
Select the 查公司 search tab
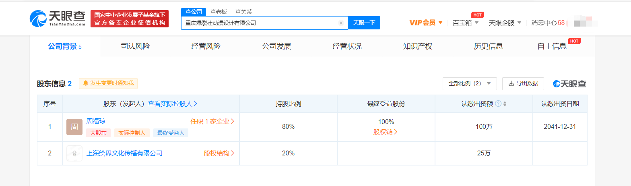click(x=194, y=12)
